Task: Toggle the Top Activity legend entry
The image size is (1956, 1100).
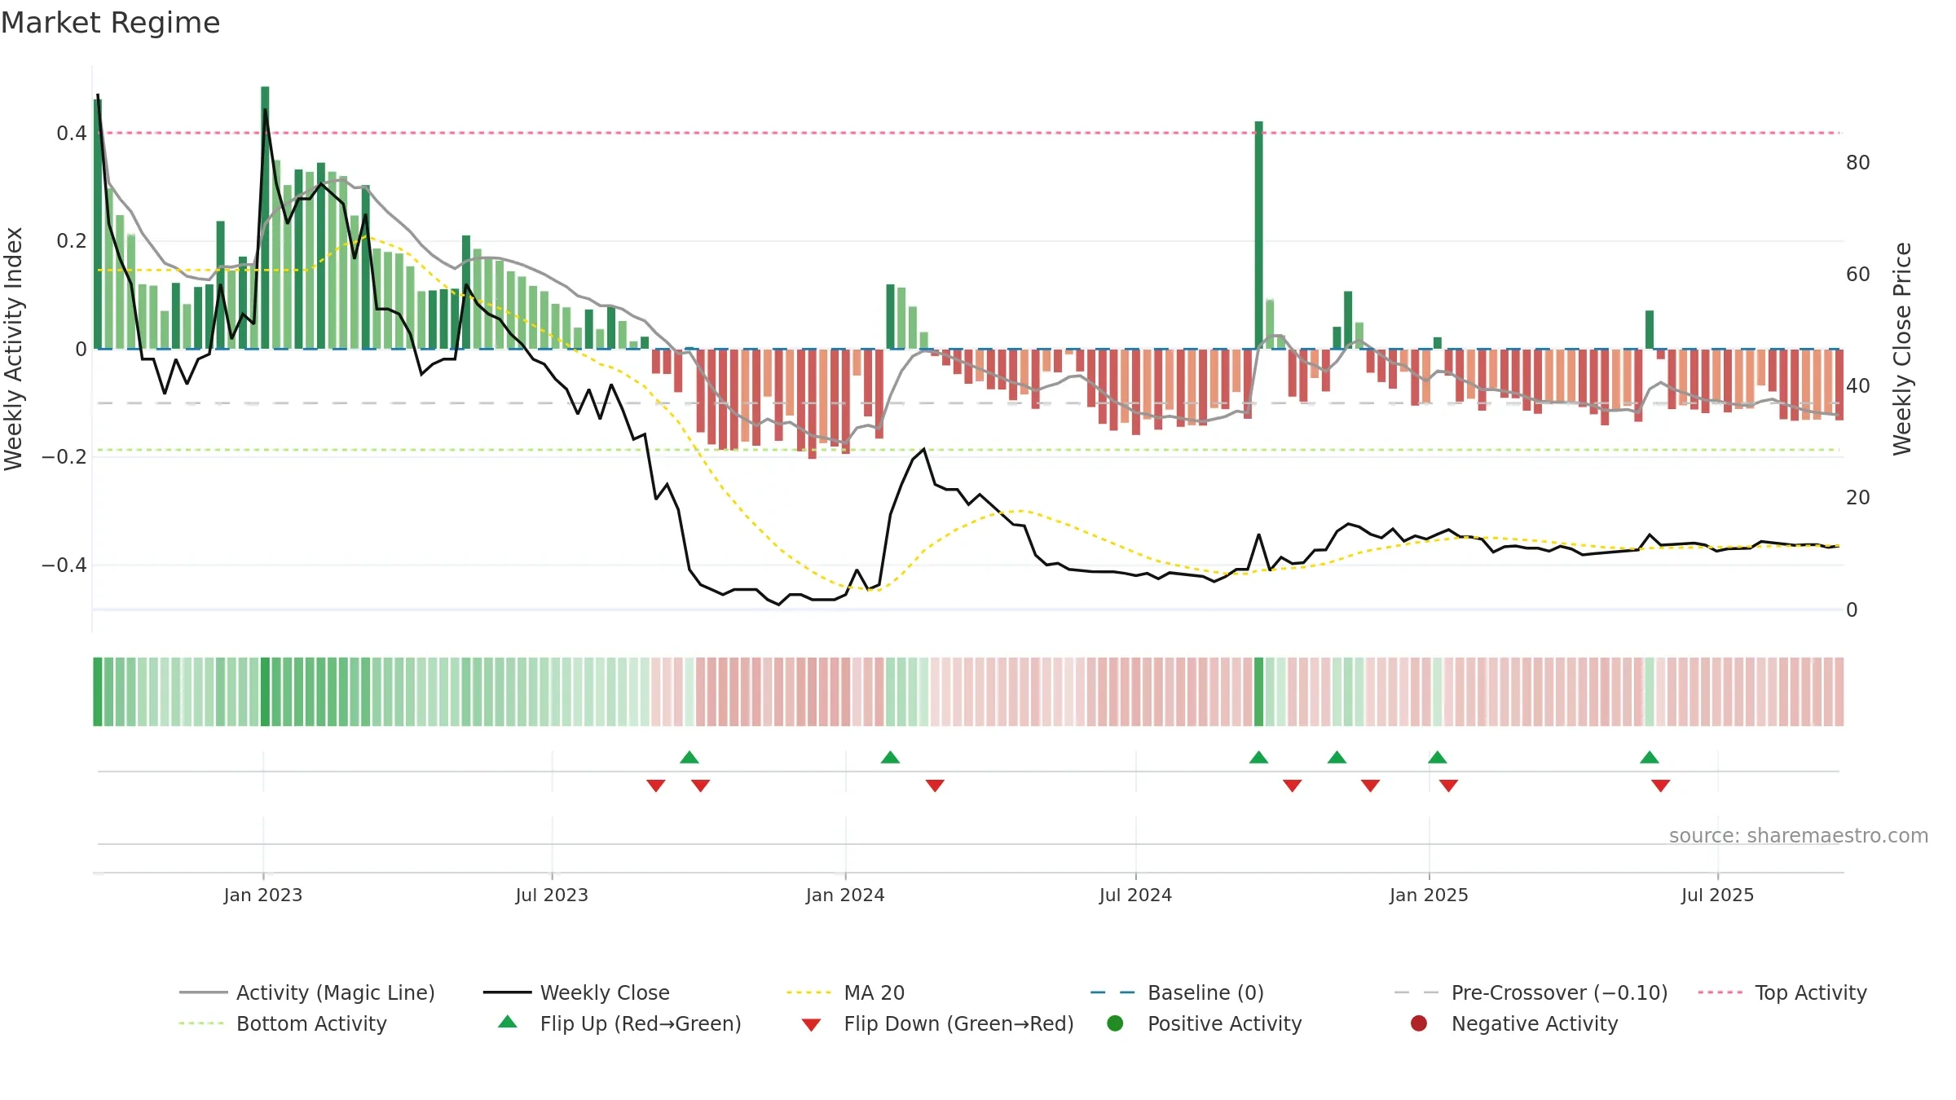Action: [1782, 992]
